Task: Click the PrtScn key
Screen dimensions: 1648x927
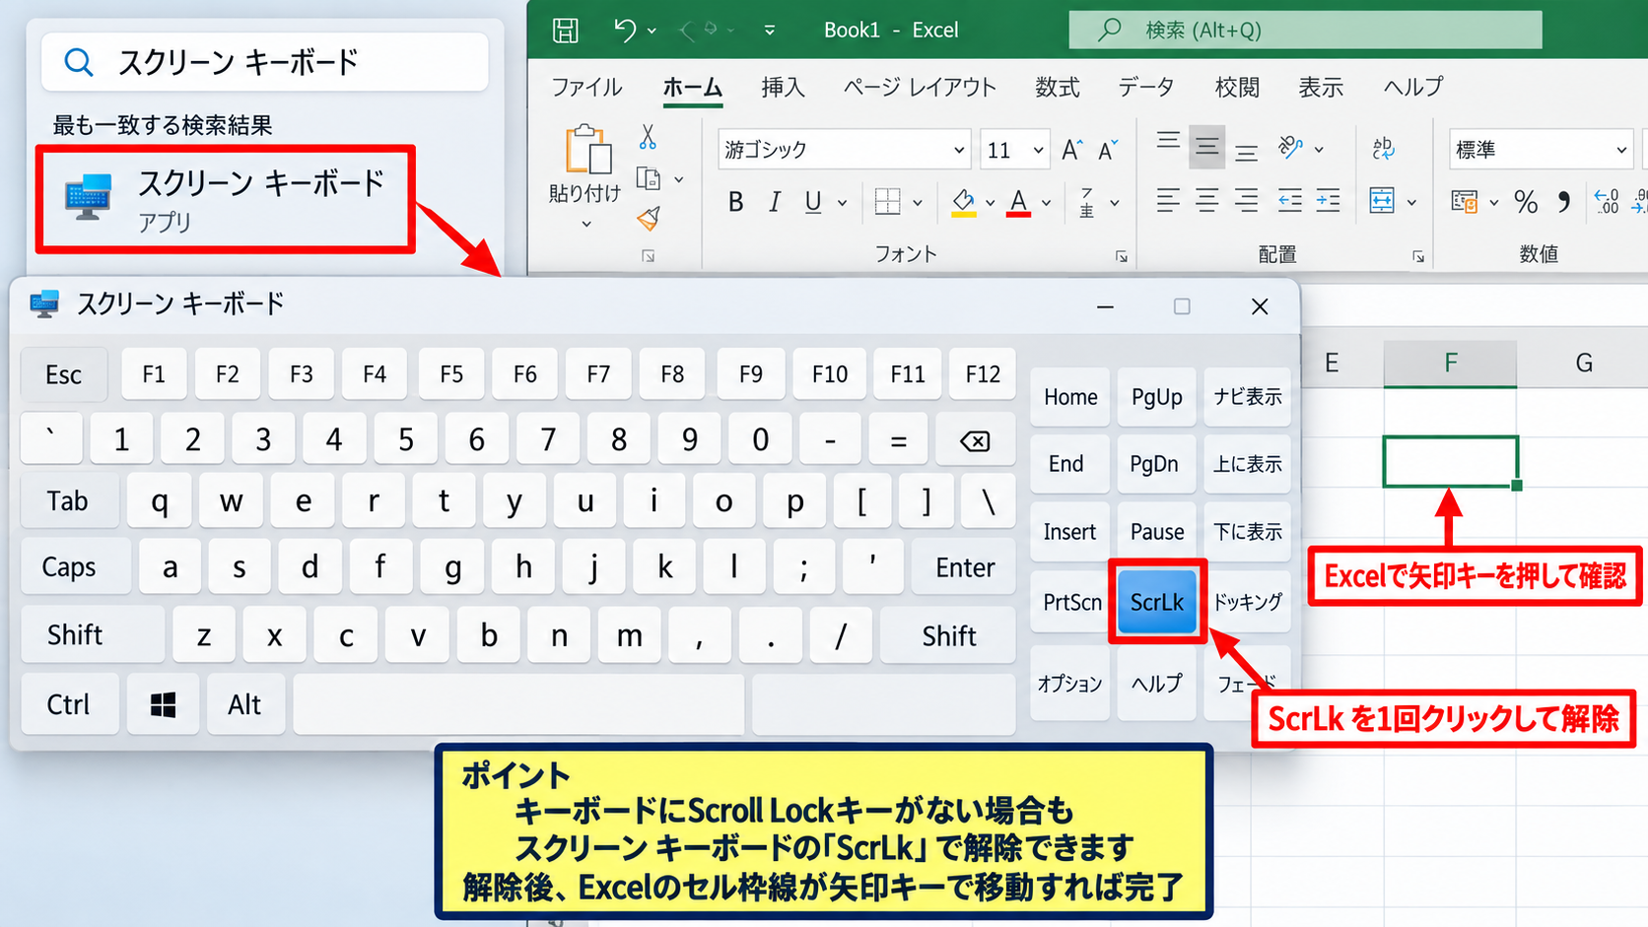Action: click(x=1071, y=602)
